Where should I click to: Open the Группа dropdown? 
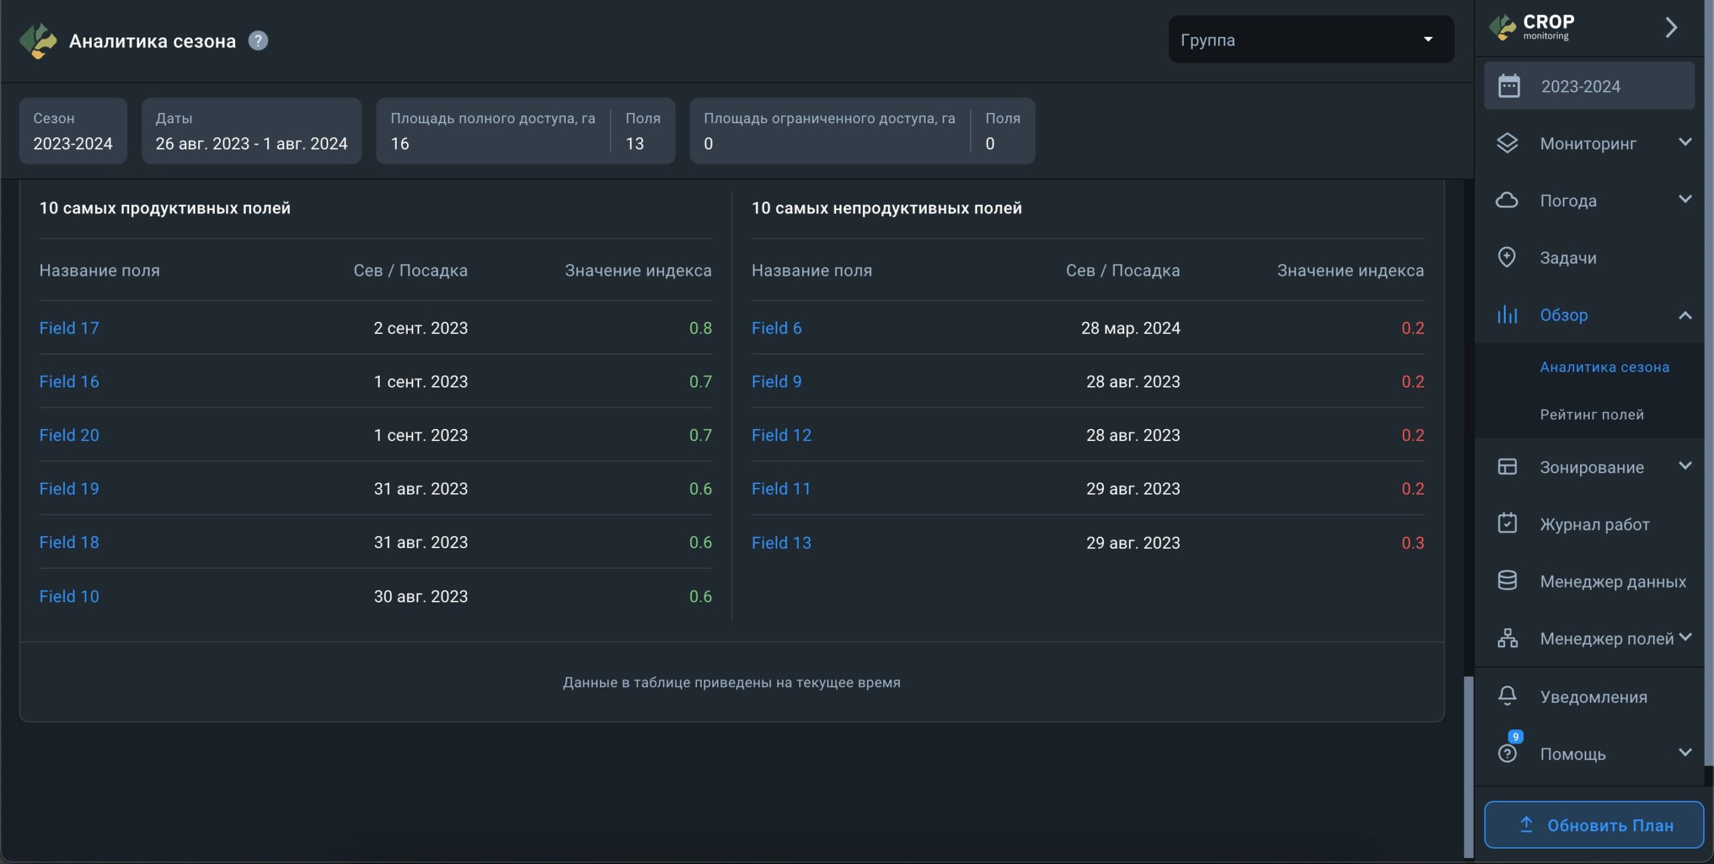tap(1310, 39)
